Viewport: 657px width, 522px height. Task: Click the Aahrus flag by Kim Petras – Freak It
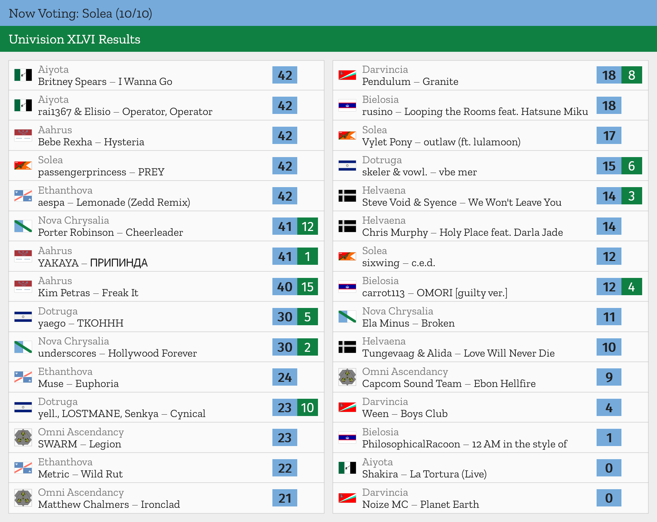click(x=23, y=287)
